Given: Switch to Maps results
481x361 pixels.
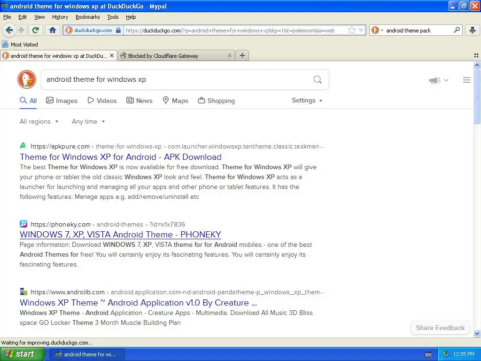Looking at the screenshot, I should 175,101.
